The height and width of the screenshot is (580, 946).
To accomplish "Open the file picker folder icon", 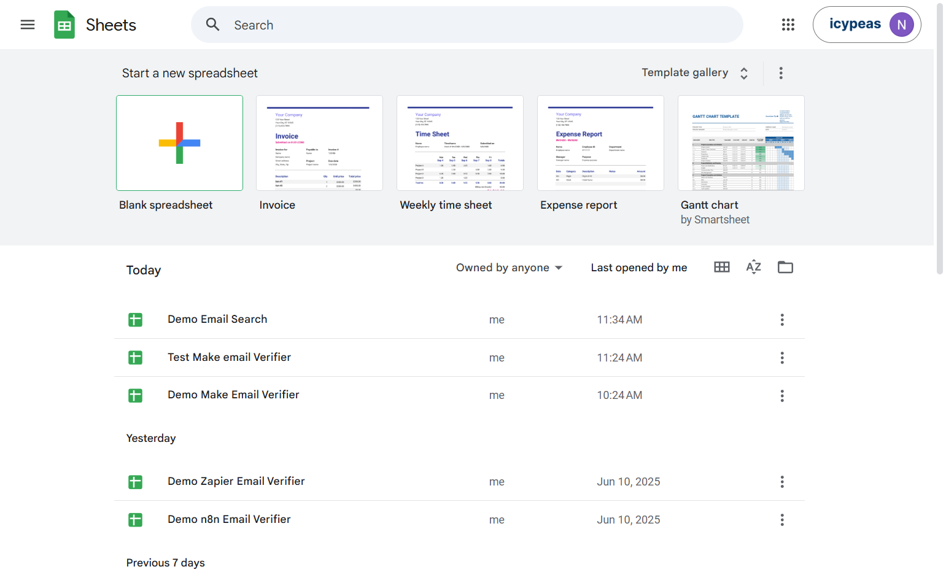I will tap(785, 267).
